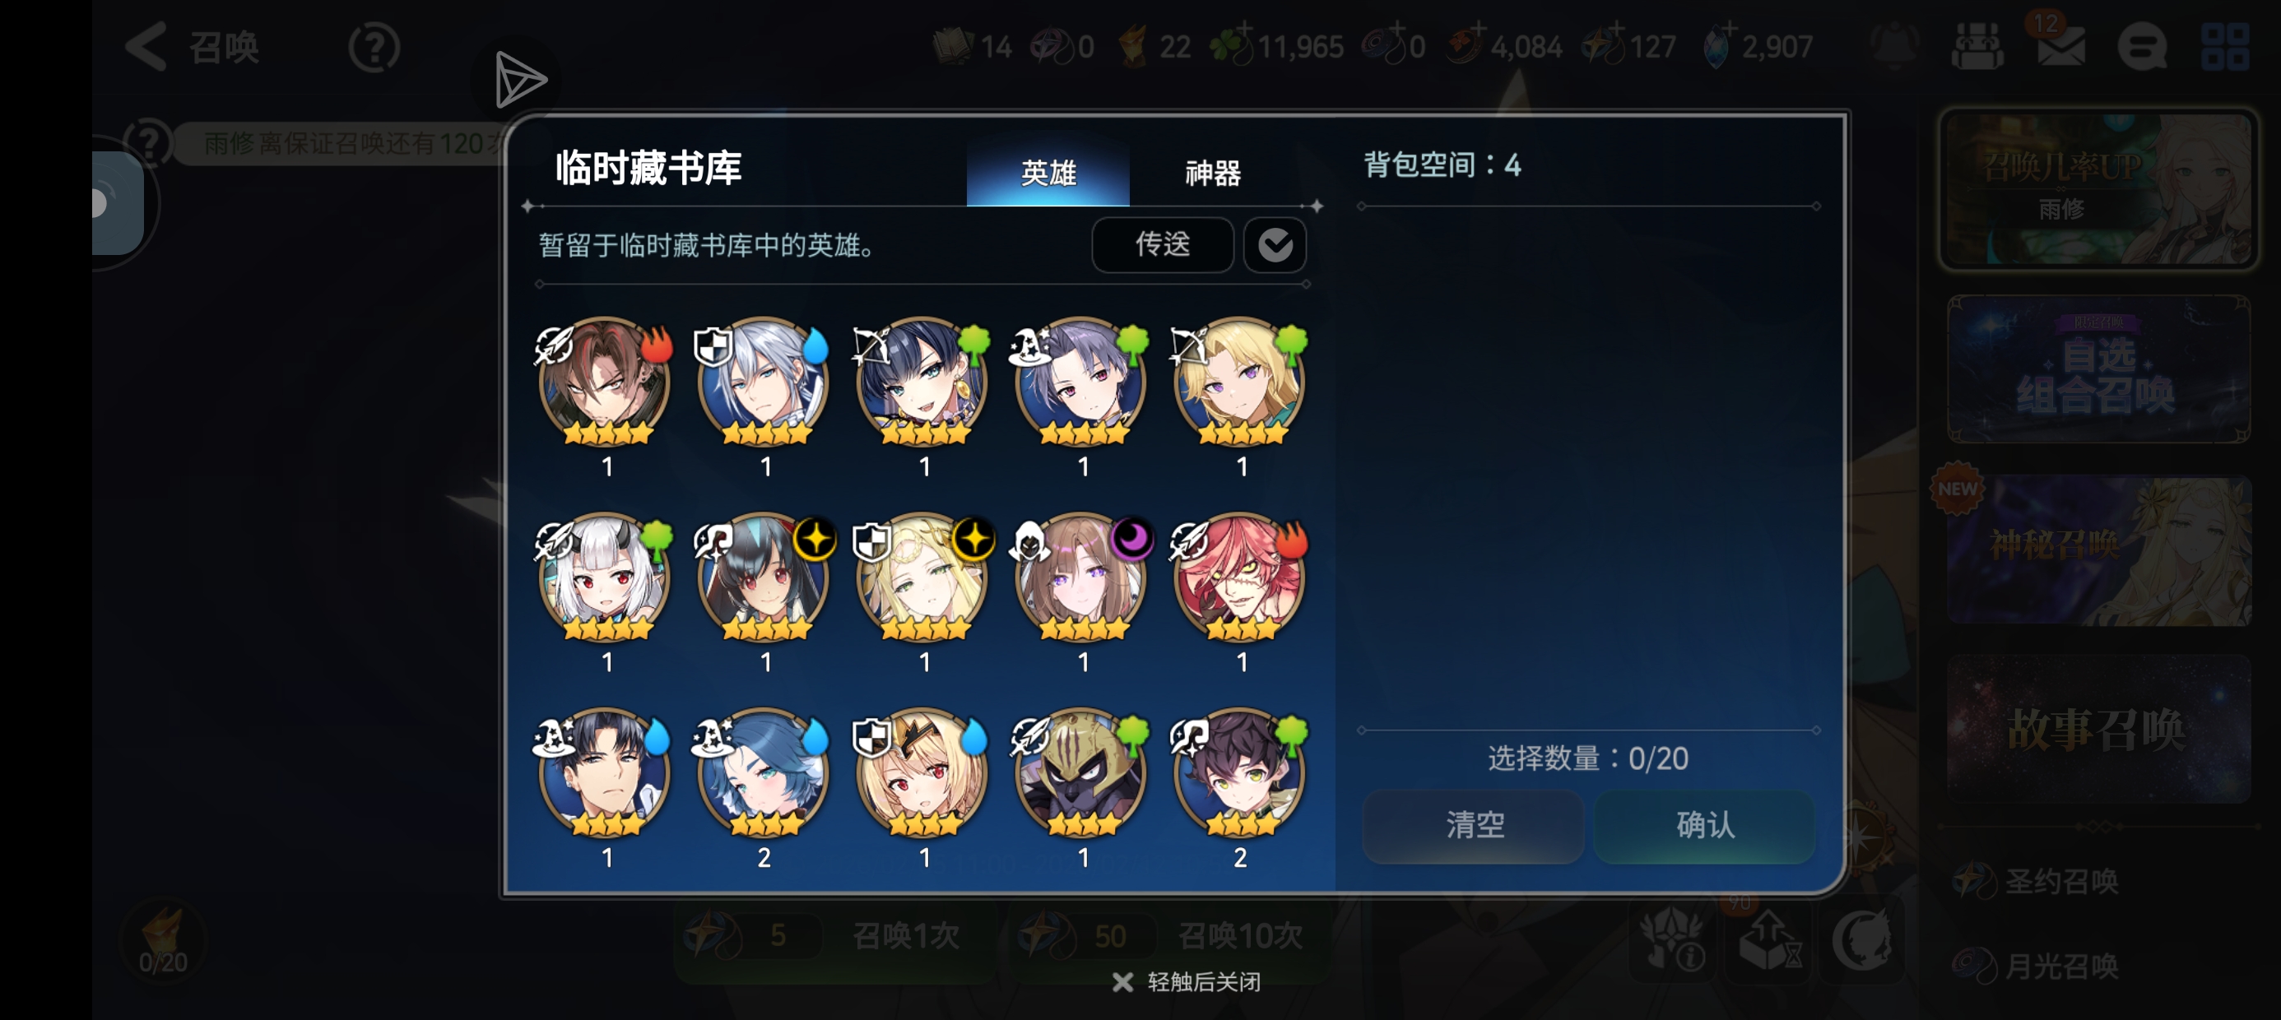
Task: Select the brown-haired fire hero portrait
Action: pos(606,382)
